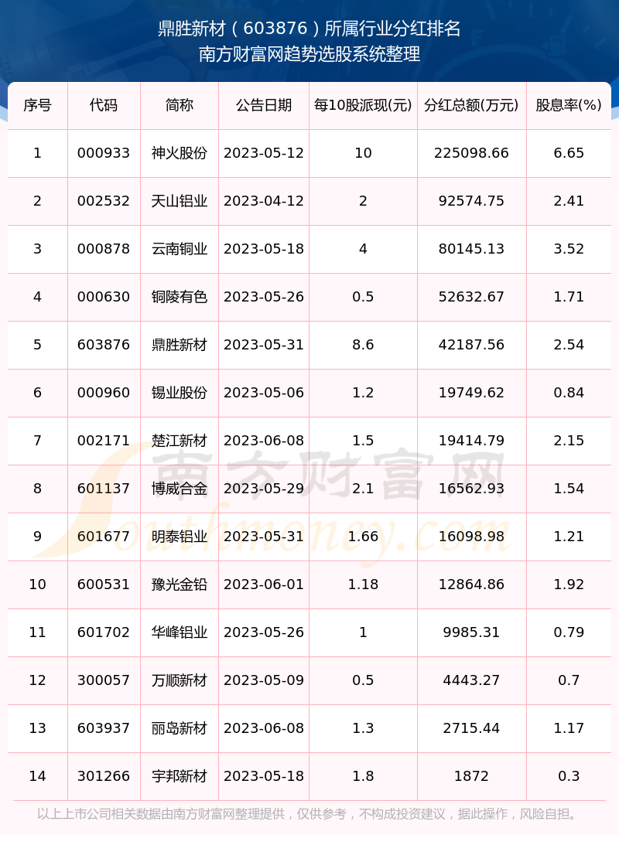619x852 pixels.
Task: Click total dividend 225098.66
Action: (471, 153)
